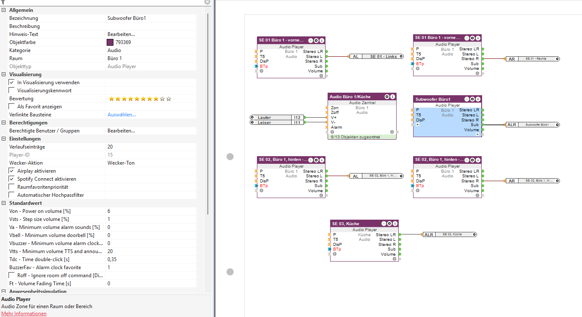Collapse the Allgemein section
The width and height of the screenshot is (582, 317).
click(3, 10)
